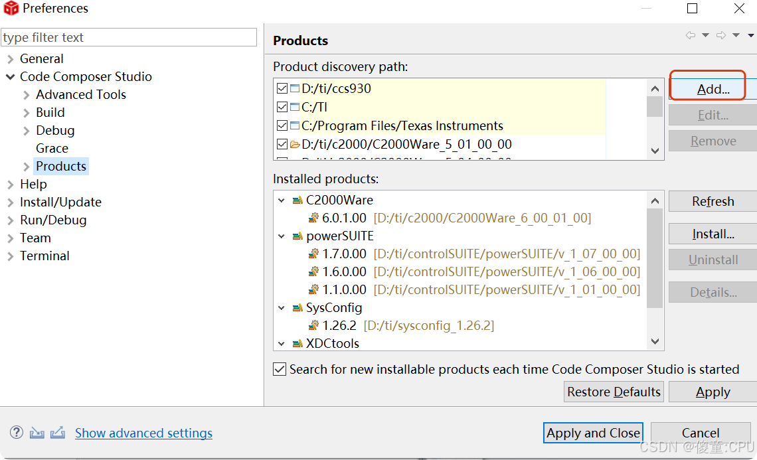Expand the Products tree node
The image size is (757, 460).
coord(27,167)
